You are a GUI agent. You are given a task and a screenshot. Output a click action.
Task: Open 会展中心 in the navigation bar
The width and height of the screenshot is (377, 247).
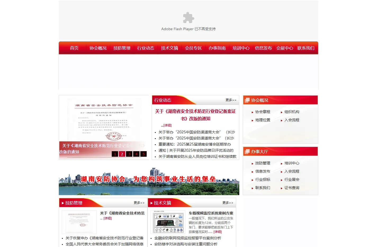point(285,48)
